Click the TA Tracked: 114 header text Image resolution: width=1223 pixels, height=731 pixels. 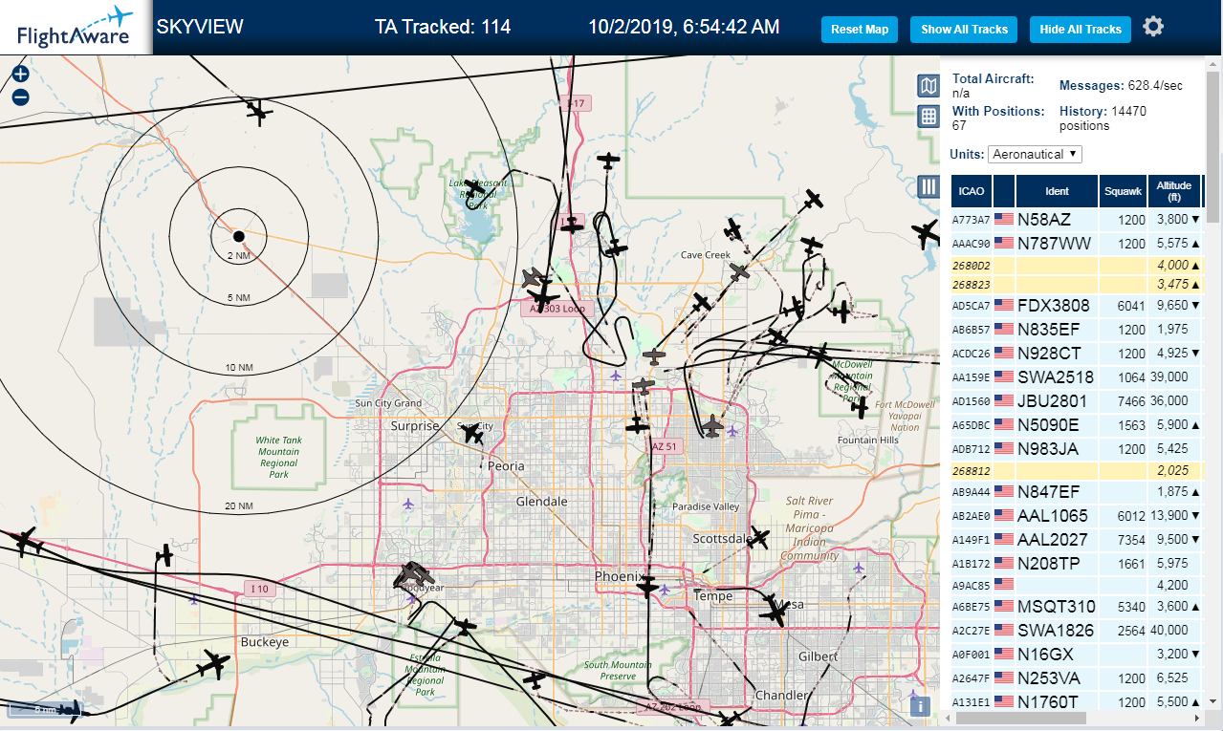pos(443,27)
